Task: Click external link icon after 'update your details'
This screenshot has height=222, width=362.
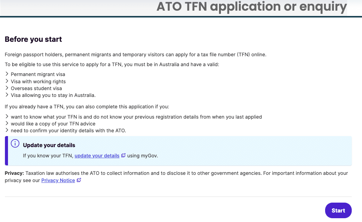Action: [x=123, y=155]
